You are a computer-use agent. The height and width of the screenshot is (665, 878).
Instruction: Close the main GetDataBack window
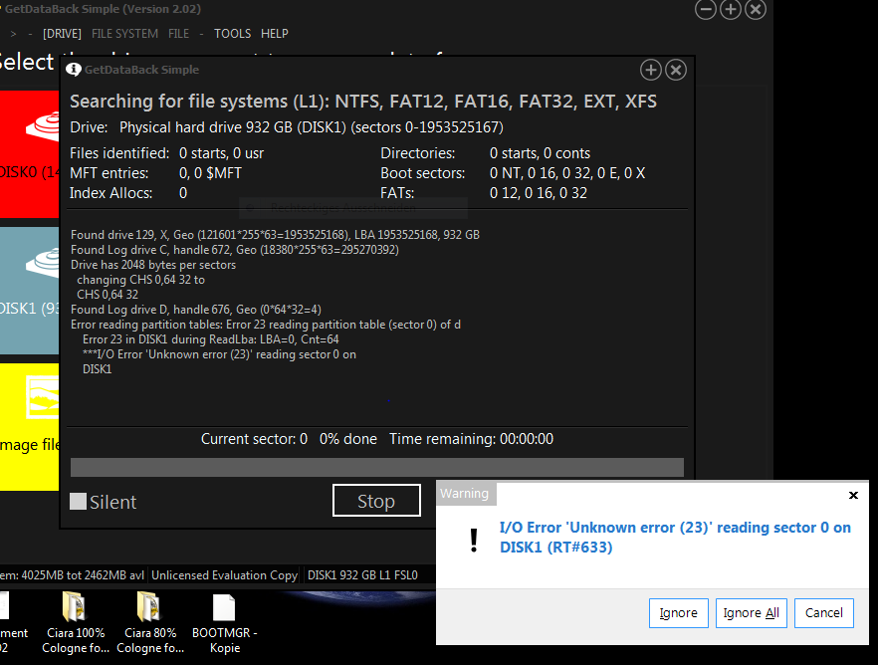coord(756,9)
